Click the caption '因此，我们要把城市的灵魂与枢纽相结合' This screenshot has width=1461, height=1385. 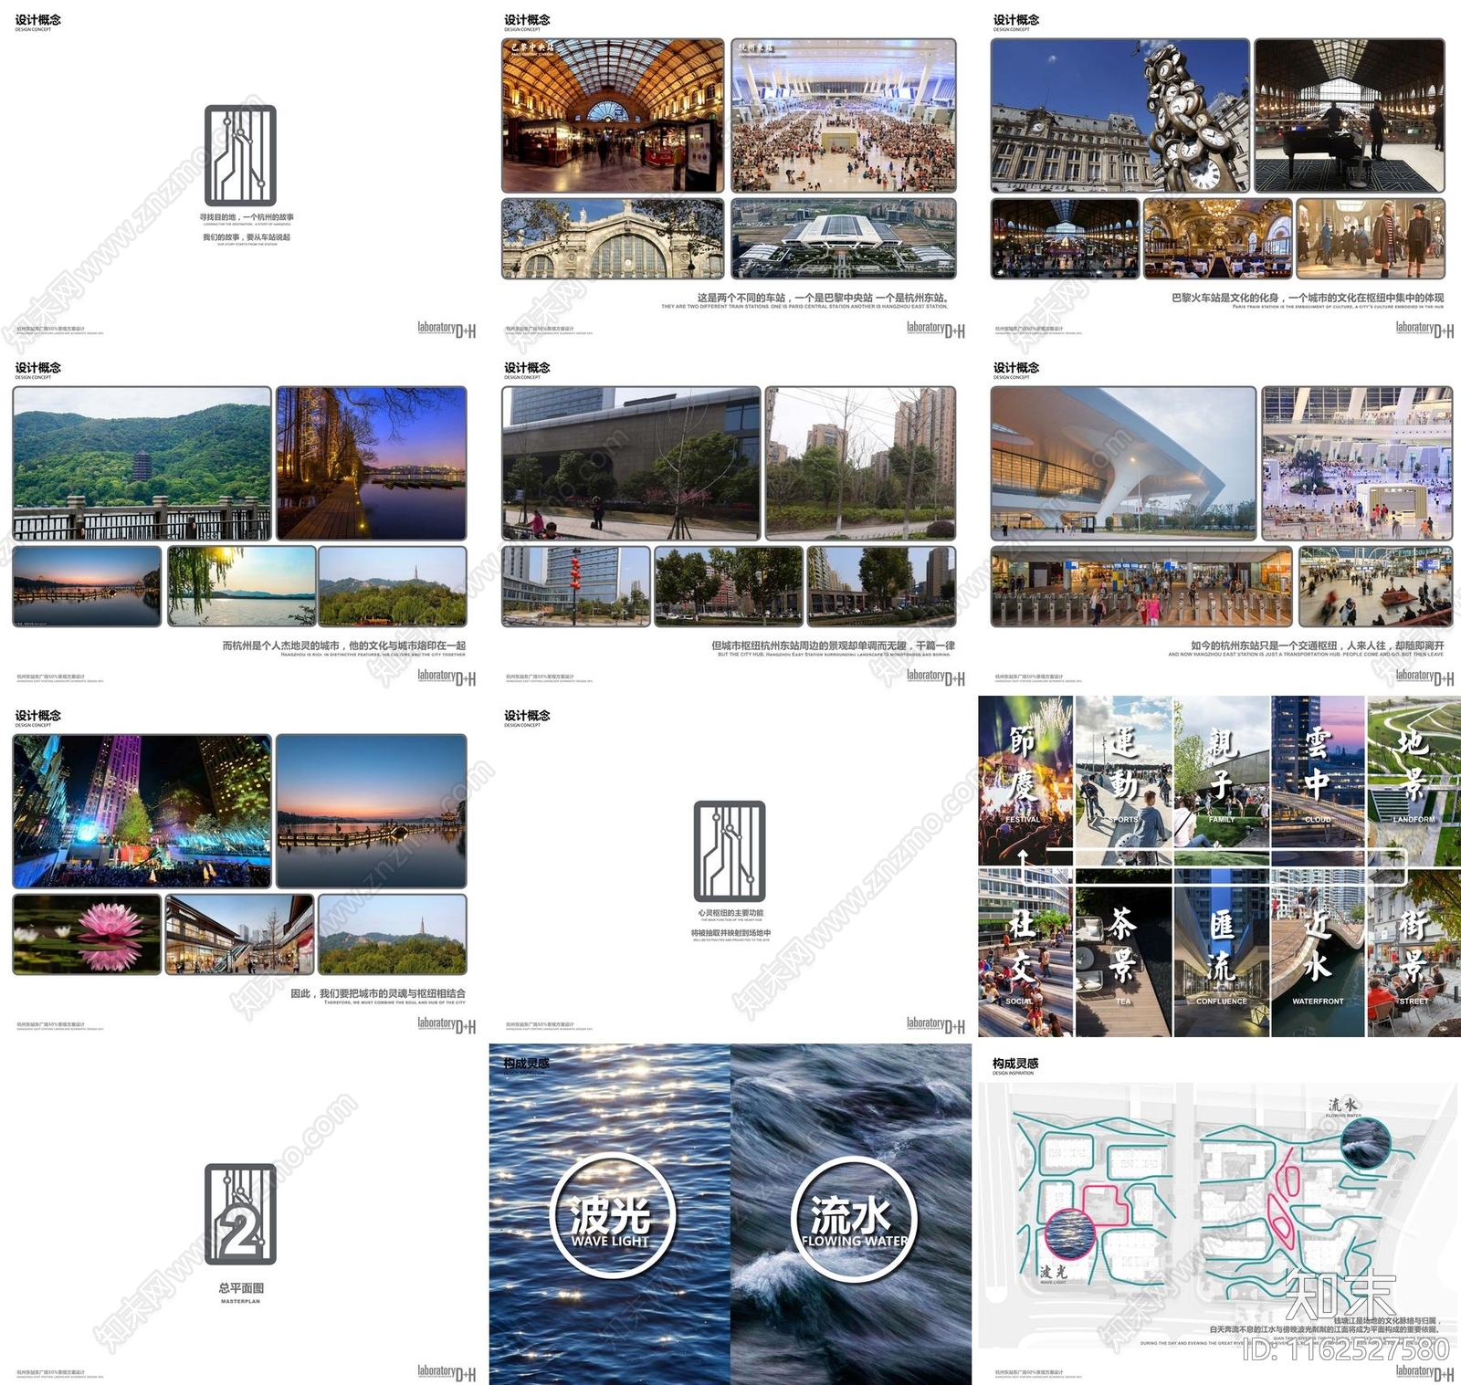tap(378, 993)
